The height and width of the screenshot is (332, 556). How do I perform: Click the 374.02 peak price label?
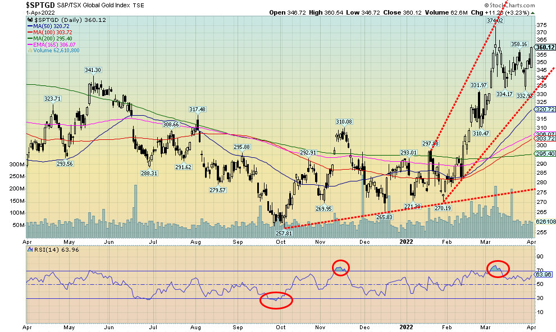[x=494, y=20]
